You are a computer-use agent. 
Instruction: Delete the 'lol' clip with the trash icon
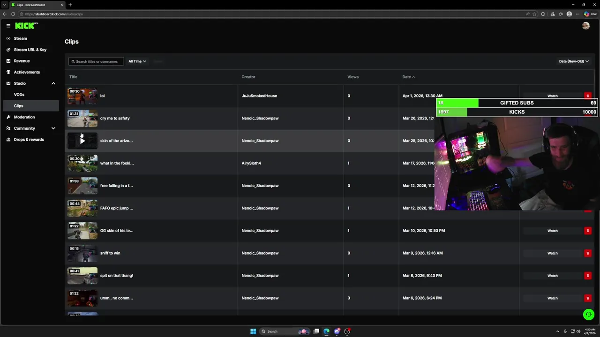tap(587, 96)
